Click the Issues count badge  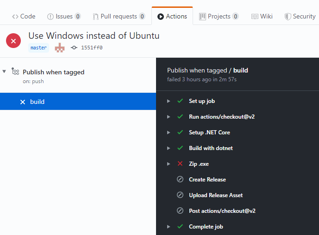click(x=78, y=16)
